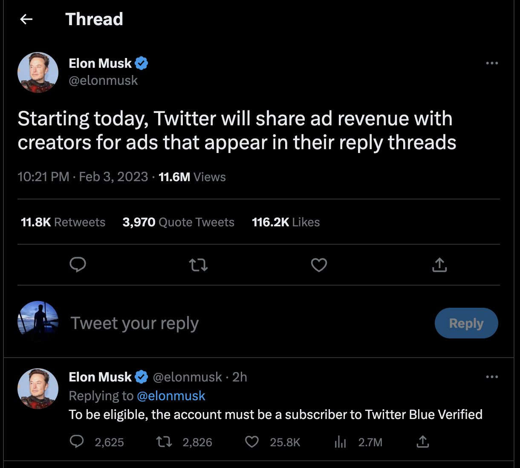Open the reply tweet's three-dot menu

tap(492, 377)
